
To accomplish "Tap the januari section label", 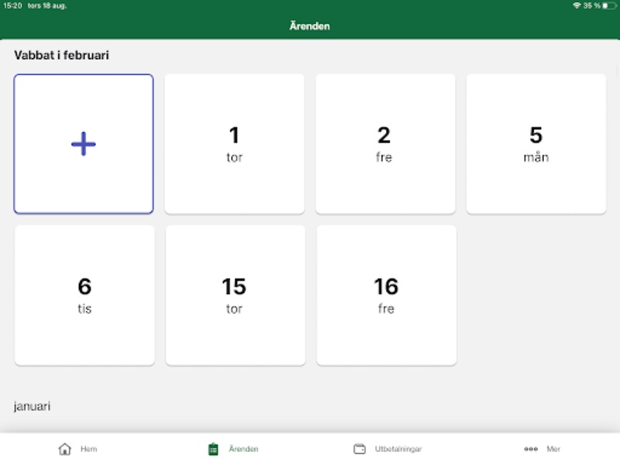I will tap(32, 406).
